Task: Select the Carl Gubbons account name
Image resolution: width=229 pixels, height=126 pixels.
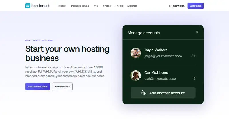Action: (x=156, y=73)
